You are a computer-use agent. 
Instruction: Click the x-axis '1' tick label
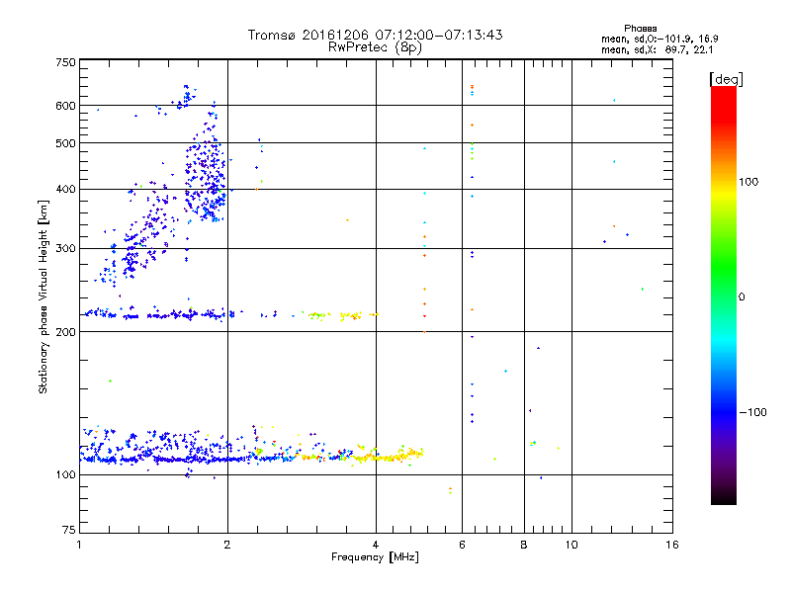click(x=79, y=545)
